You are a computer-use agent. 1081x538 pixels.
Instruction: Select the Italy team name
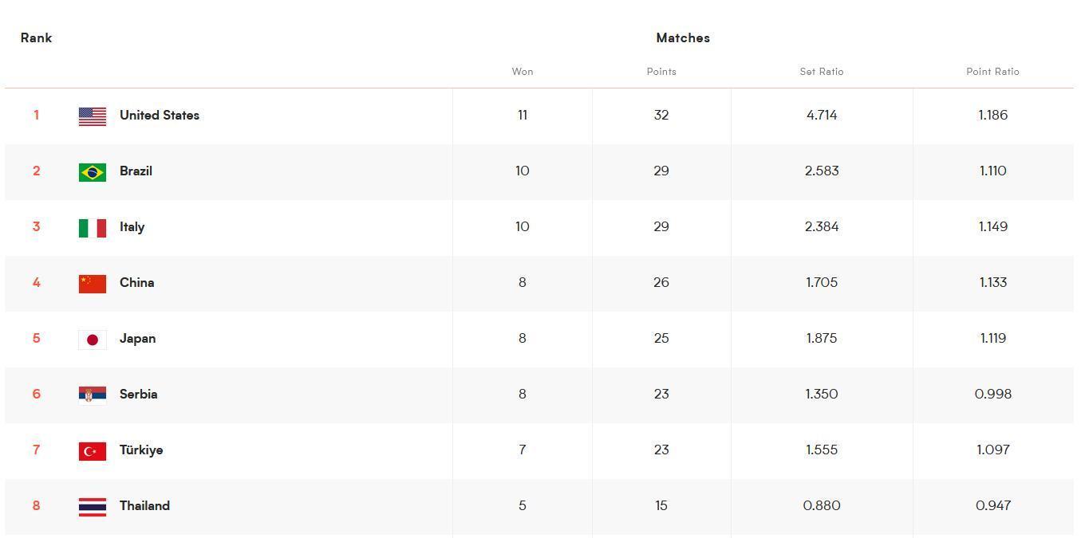[x=132, y=227]
